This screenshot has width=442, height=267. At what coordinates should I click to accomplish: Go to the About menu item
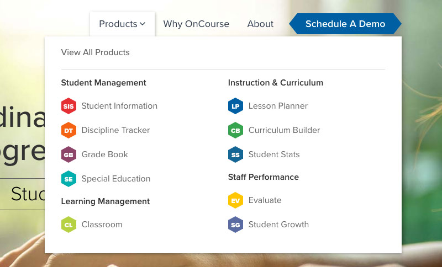[260, 24]
